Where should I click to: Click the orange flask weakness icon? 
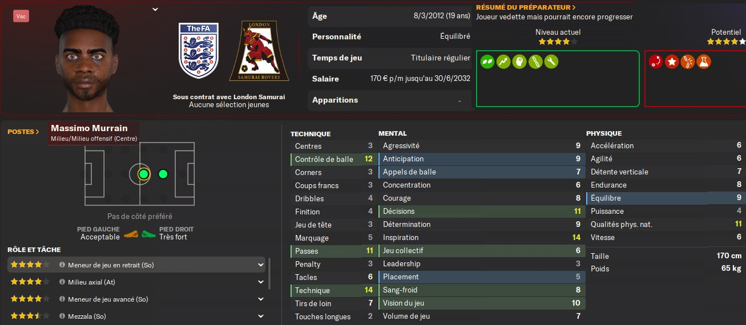(704, 62)
